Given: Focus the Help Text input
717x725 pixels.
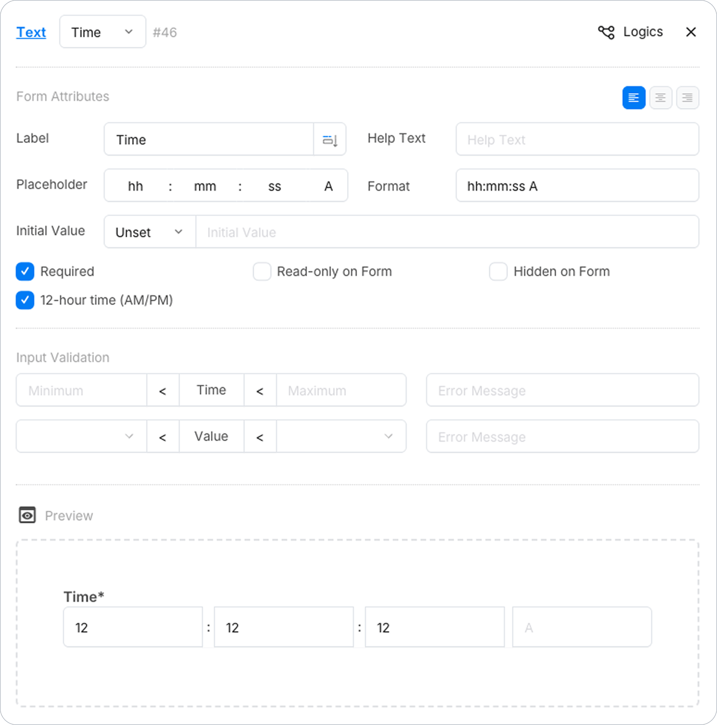Looking at the screenshot, I should [577, 139].
